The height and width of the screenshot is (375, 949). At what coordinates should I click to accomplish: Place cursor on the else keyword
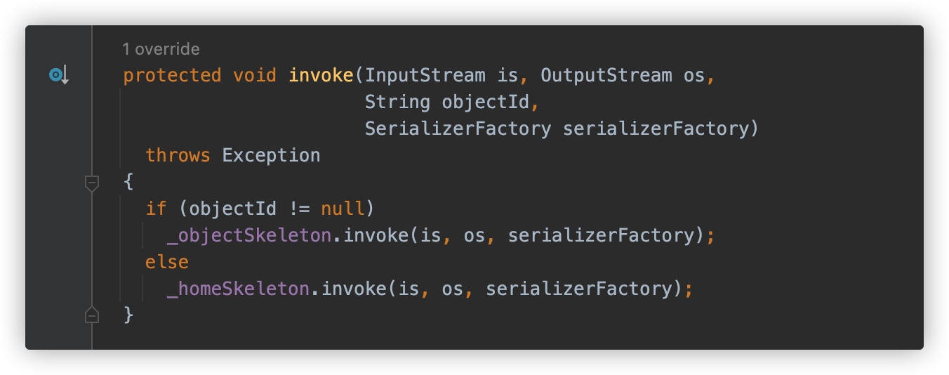point(167,262)
